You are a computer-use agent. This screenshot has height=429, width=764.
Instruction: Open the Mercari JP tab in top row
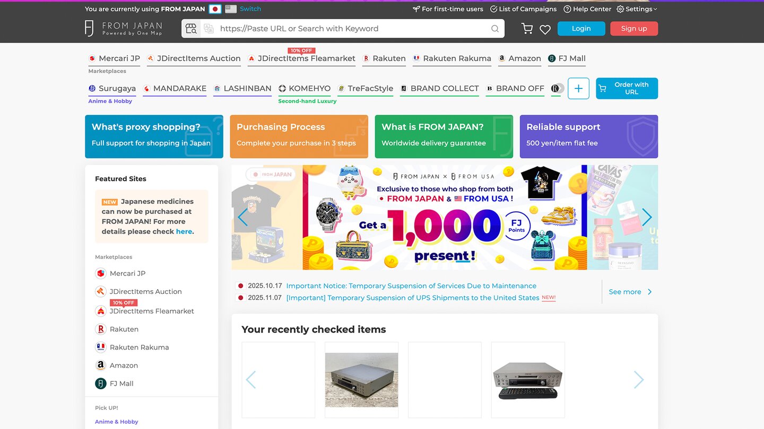114,58
